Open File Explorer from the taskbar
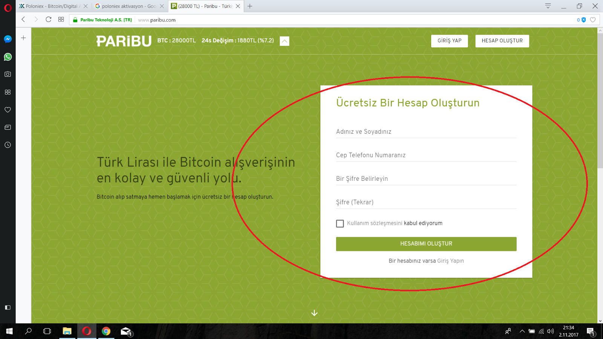This screenshot has height=339, width=603. 67,331
